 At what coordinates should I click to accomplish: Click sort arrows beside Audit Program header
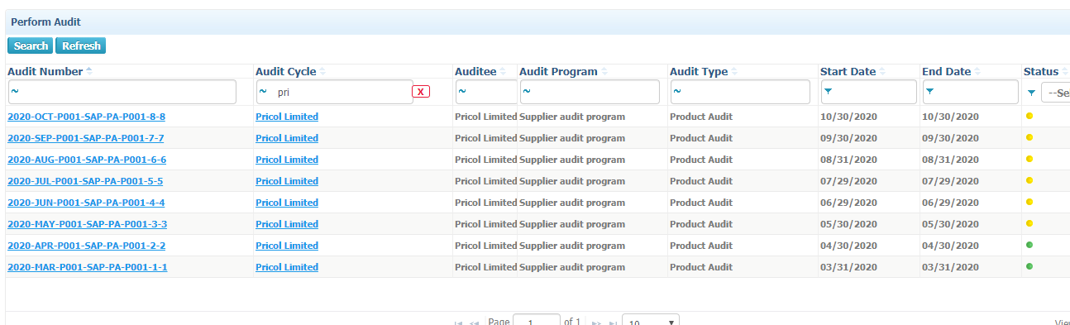[x=604, y=72]
